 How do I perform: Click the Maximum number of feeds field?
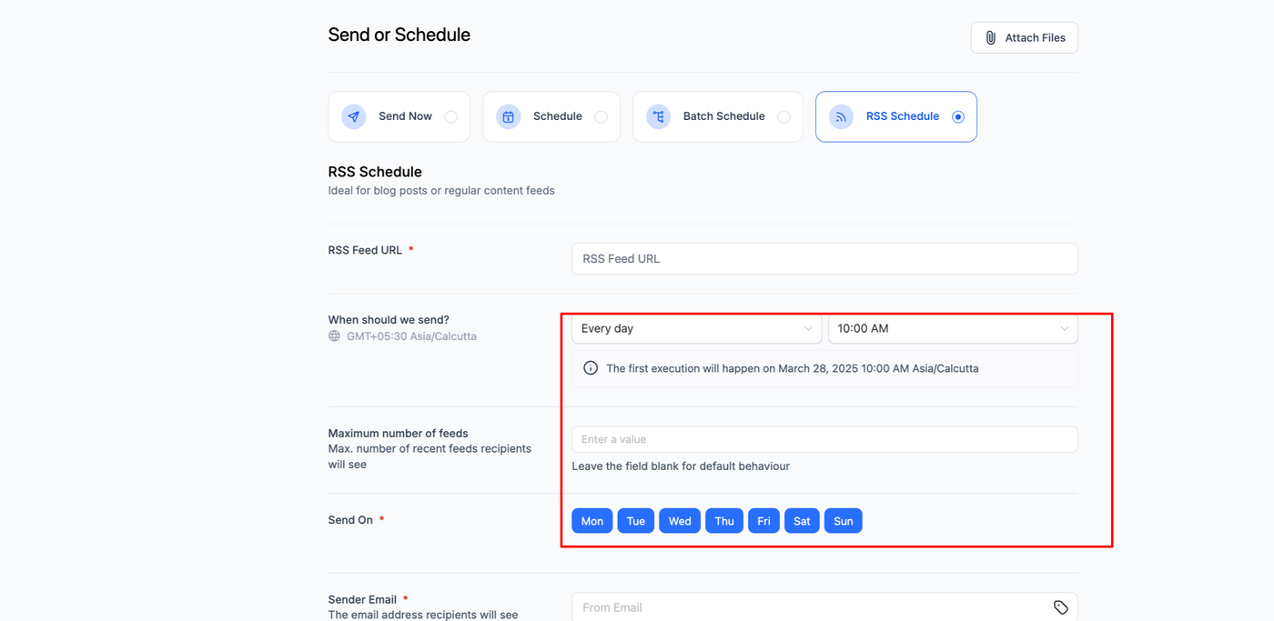[x=824, y=439]
